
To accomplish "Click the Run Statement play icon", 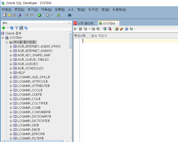I will [x=75, y=29].
